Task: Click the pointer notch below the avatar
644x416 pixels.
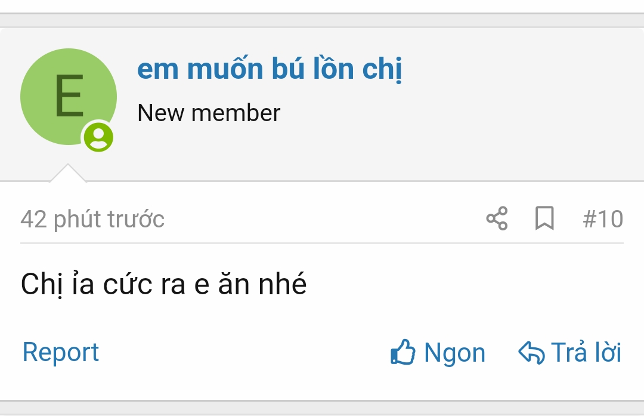Action: tap(67, 174)
